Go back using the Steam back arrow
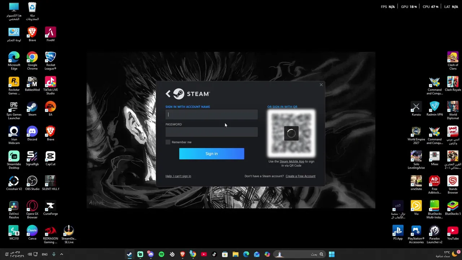The height and width of the screenshot is (260, 462). (168, 94)
